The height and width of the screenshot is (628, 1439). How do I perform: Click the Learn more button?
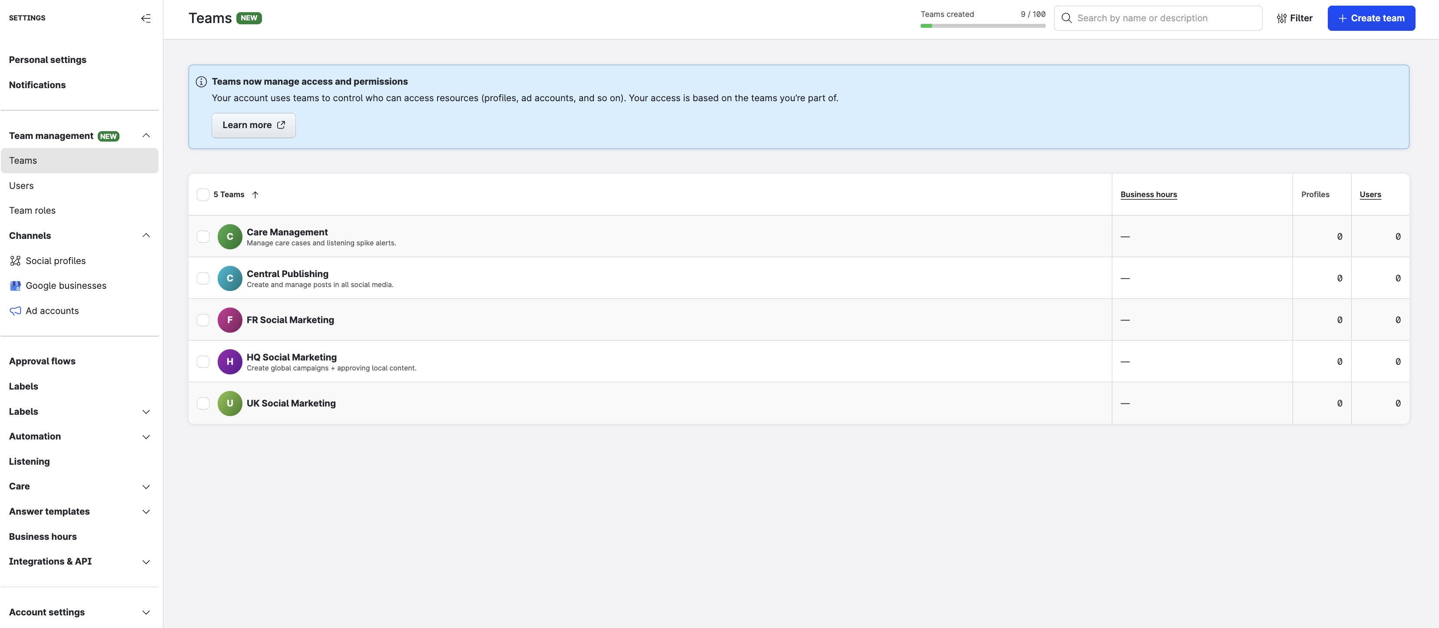(x=254, y=125)
